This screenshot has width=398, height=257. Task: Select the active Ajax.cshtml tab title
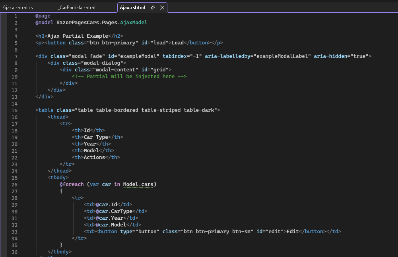[x=132, y=8]
